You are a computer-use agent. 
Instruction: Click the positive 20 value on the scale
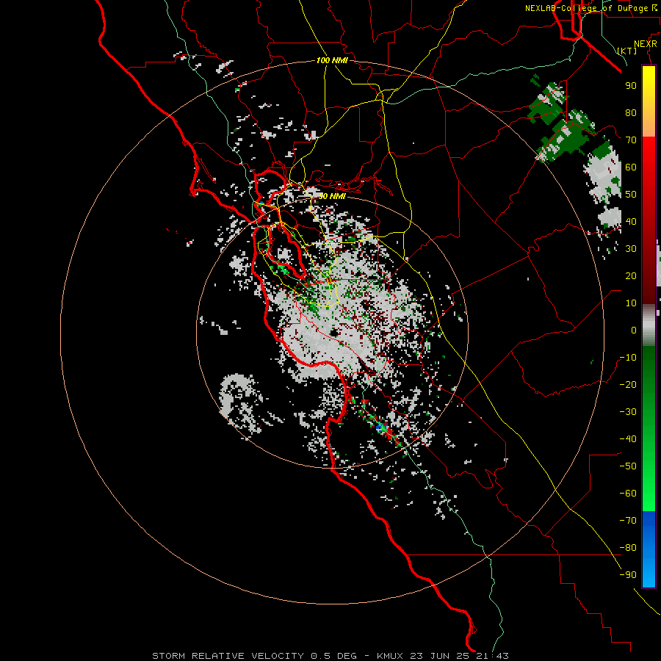[x=631, y=276]
